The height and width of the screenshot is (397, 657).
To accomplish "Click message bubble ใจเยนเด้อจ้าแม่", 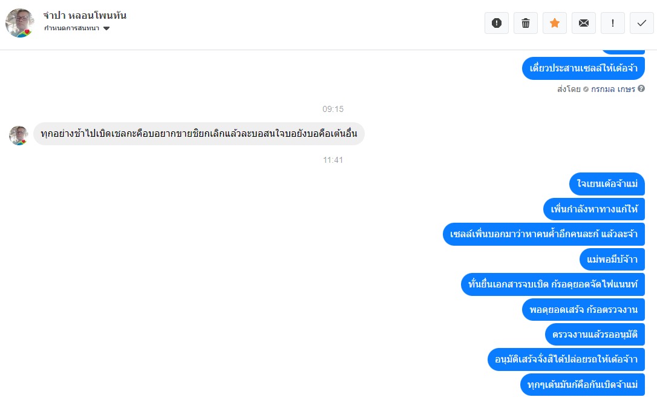I will [x=607, y=183].
